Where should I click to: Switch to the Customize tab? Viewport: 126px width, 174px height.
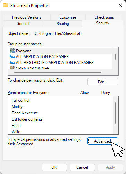68,17
